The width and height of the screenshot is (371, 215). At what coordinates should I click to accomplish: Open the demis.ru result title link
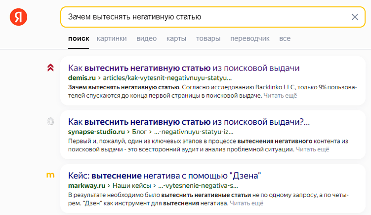pyautogui.click(x=184, y=68)
